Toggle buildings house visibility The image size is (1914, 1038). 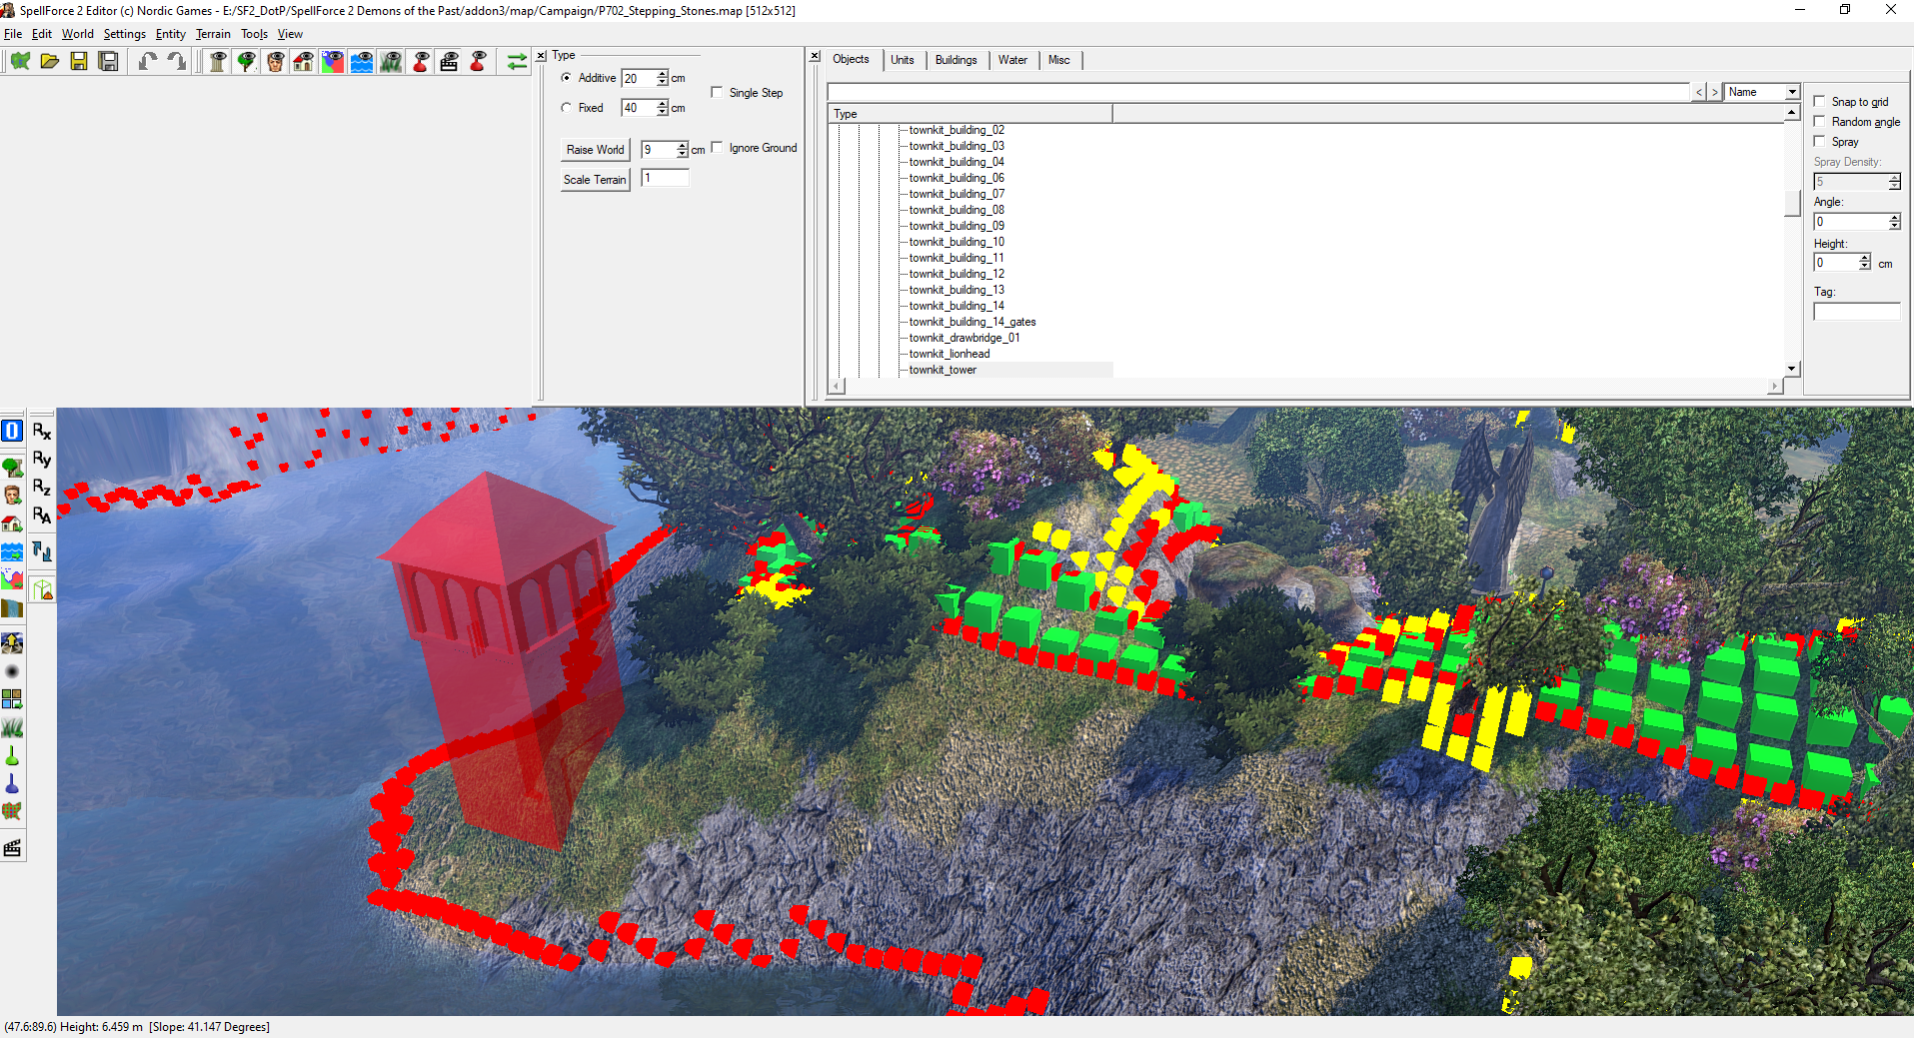tap(304, 62)
